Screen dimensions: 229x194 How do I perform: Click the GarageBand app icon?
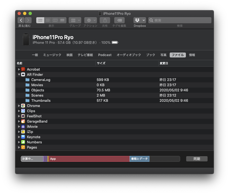click(x=23, y=121)
